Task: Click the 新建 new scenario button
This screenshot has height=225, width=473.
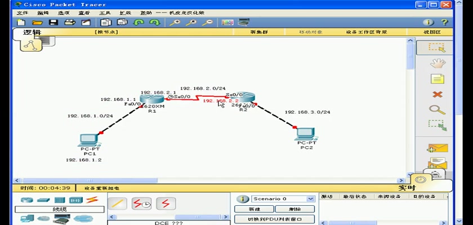Action: [254, 209]
